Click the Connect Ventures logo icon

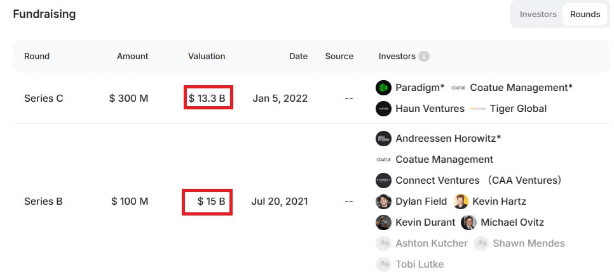click(x=383, y=181)
